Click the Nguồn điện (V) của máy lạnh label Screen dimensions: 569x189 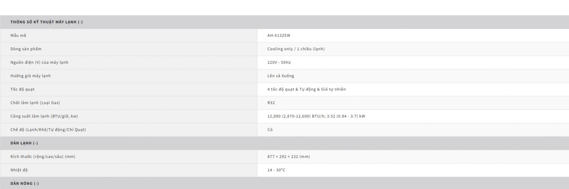(x=39, y=62)
